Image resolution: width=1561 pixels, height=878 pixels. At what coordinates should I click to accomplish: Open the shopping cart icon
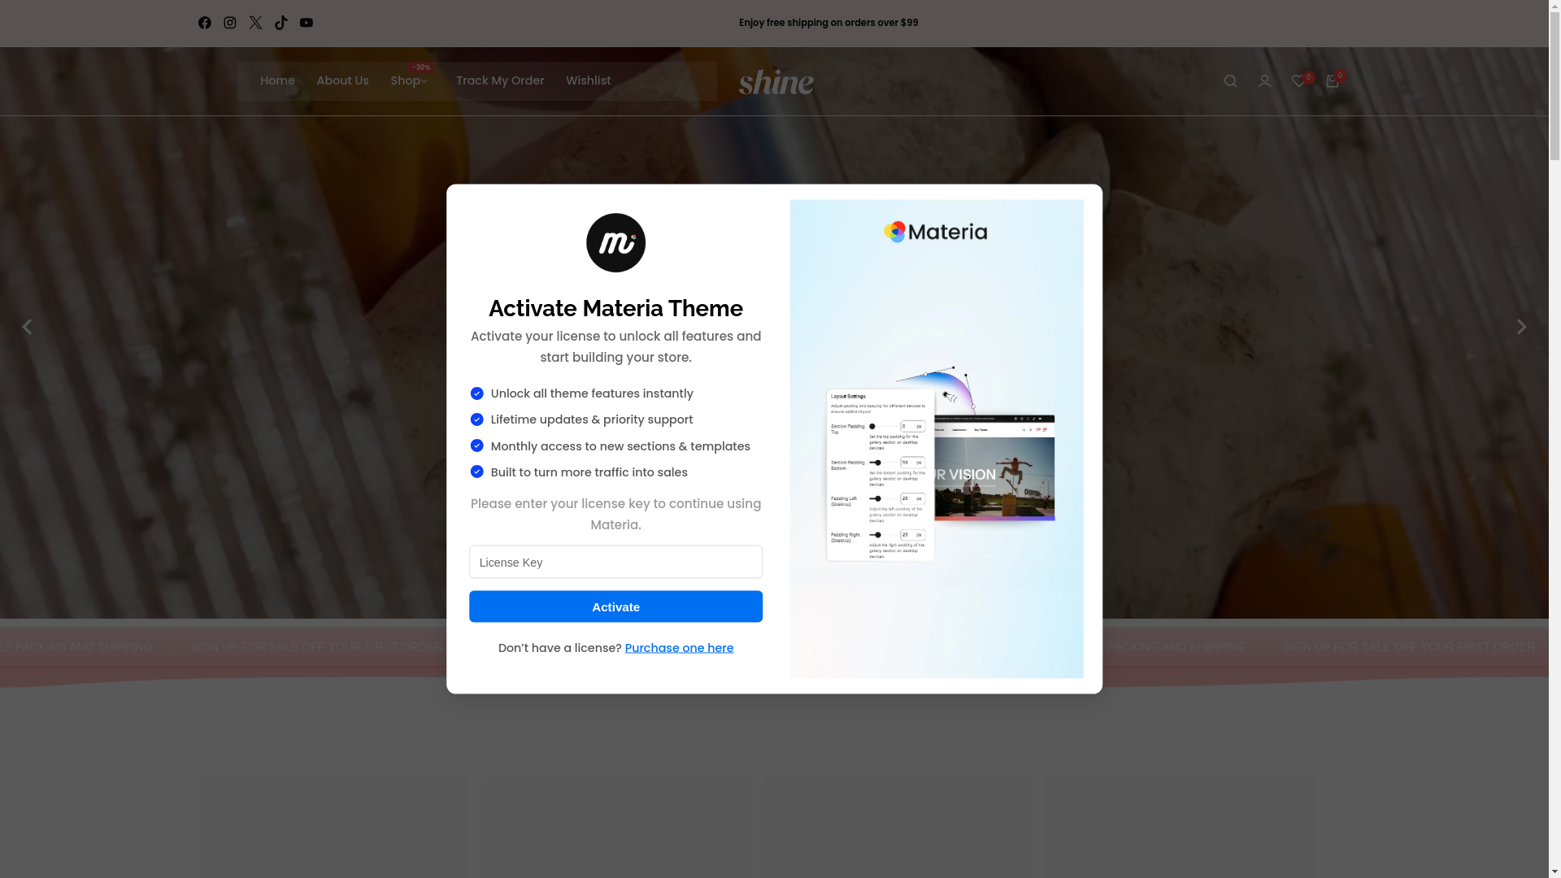(1332, 81)
